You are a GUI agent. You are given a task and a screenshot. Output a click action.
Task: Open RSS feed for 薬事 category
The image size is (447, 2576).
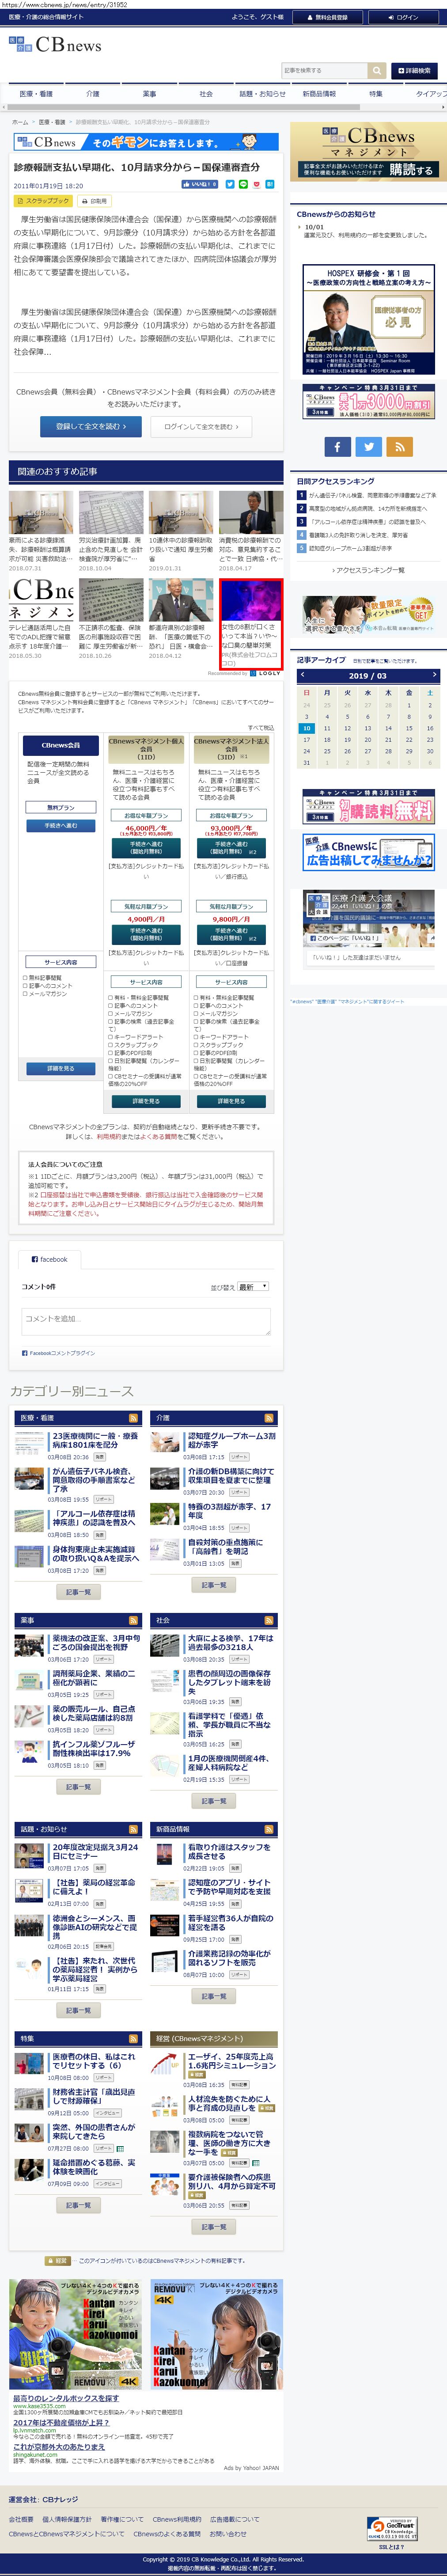[133, 1620]
